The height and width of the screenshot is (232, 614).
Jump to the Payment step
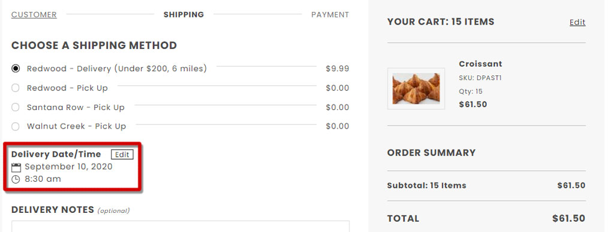pos(330,15)
